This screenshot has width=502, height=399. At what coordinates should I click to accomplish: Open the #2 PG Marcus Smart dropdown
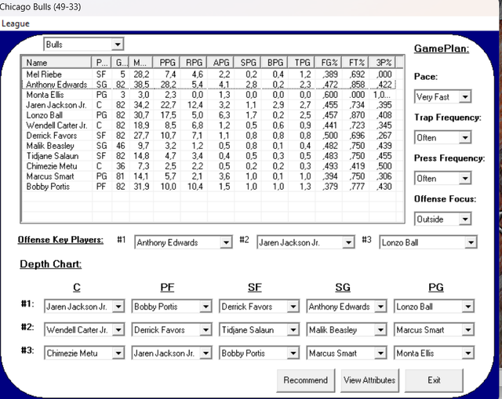point(434,330)
